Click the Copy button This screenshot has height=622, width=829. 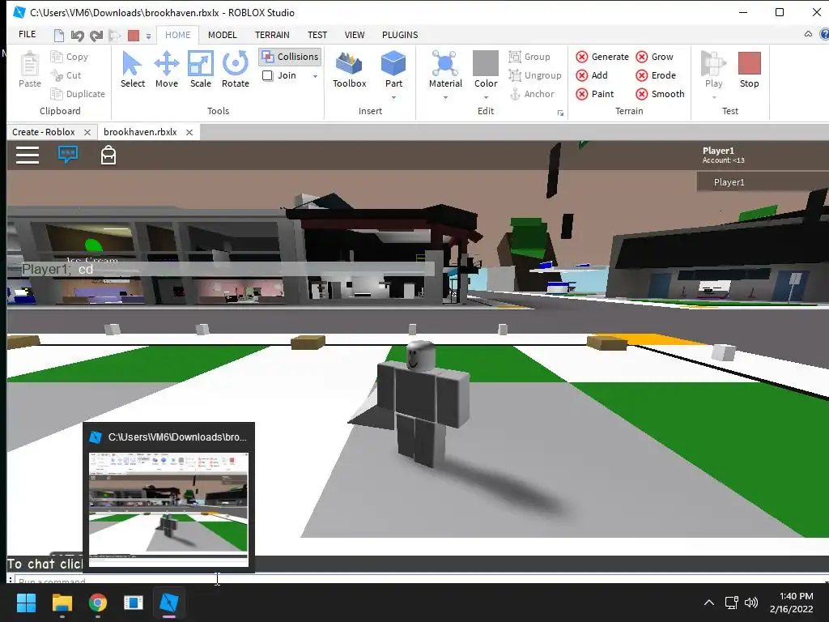pyautogui.click(x=70, y=57)
